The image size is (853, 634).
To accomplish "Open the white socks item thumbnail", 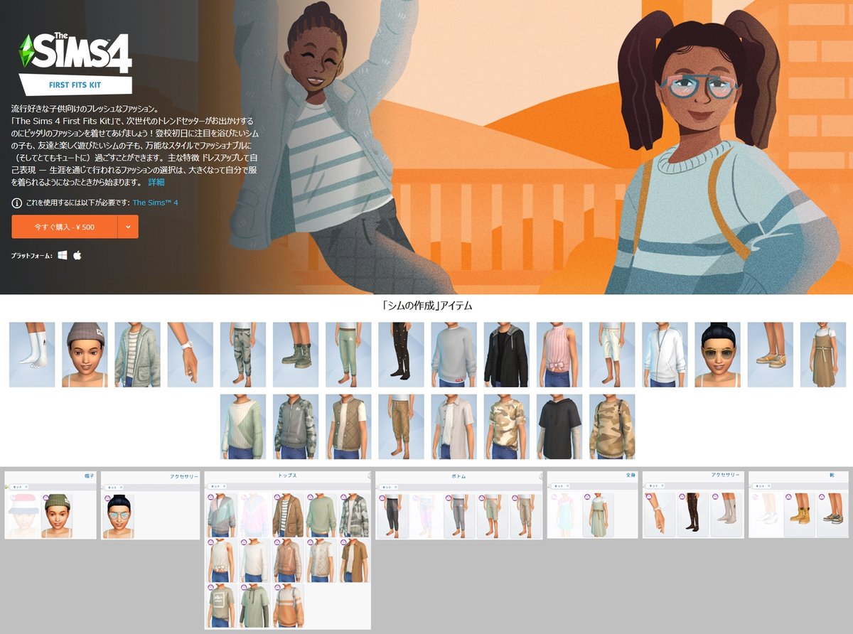I will [32, 355].
